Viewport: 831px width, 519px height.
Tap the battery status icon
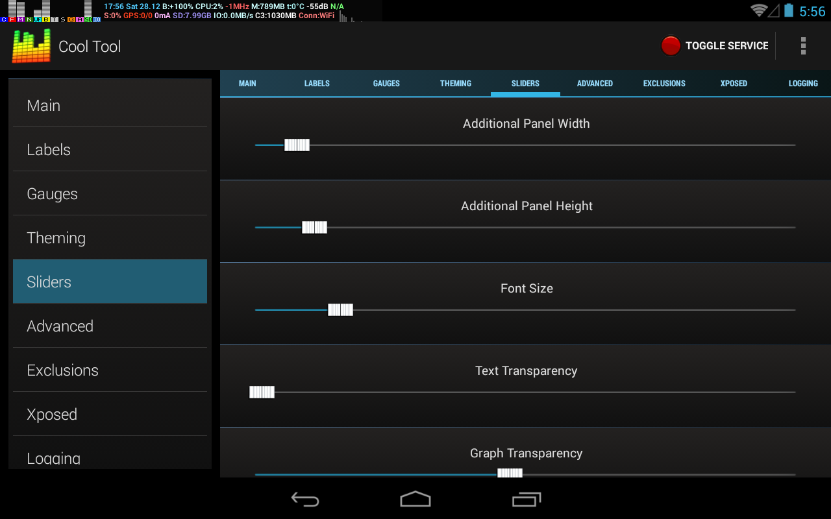point(789,10)
